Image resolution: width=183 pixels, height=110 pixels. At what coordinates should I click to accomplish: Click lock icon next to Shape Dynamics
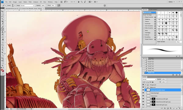pos(155,17)
